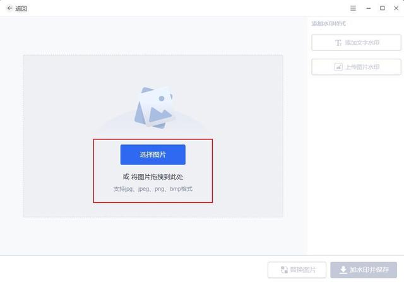Open the hamburger menu icon
The image size is (404, 283).
(x=353, y=8)
